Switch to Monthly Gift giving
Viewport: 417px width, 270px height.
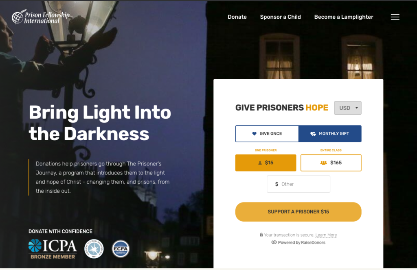pos(330,133)
